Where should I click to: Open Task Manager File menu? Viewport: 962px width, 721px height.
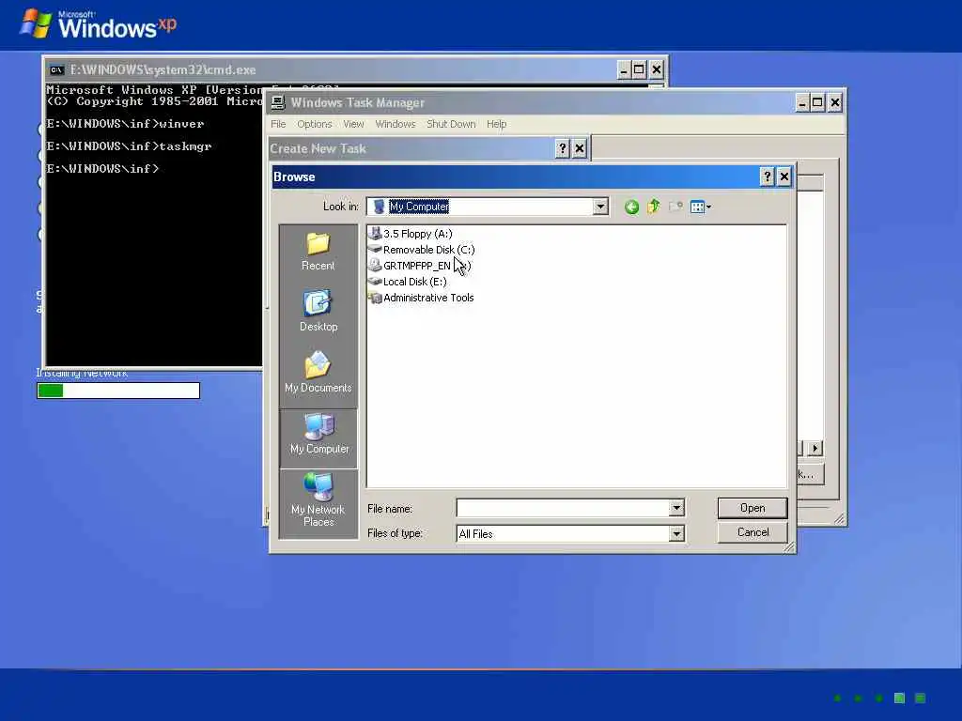pyautogui.click(x=278, y=124)
